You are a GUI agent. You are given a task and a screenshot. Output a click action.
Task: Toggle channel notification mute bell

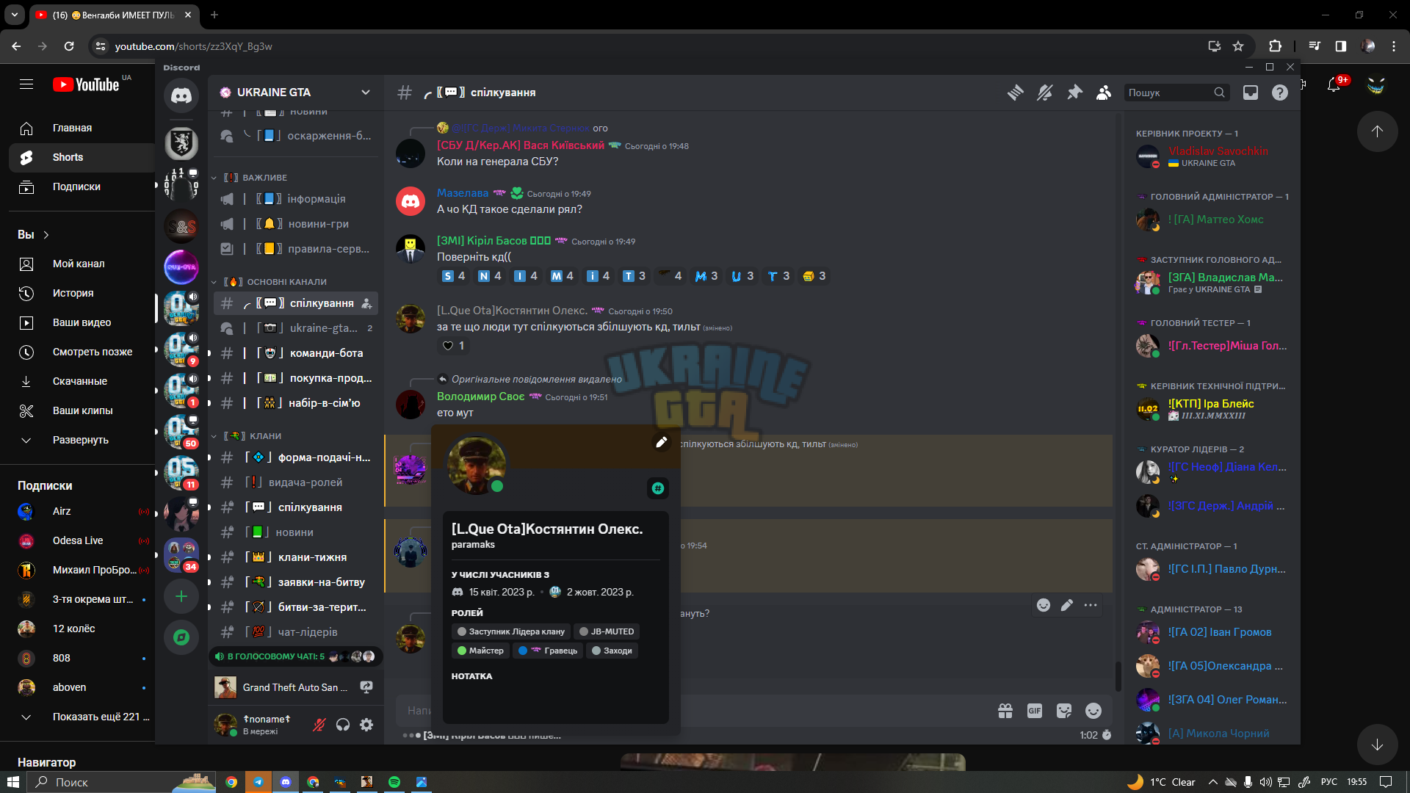[1045, 93]
